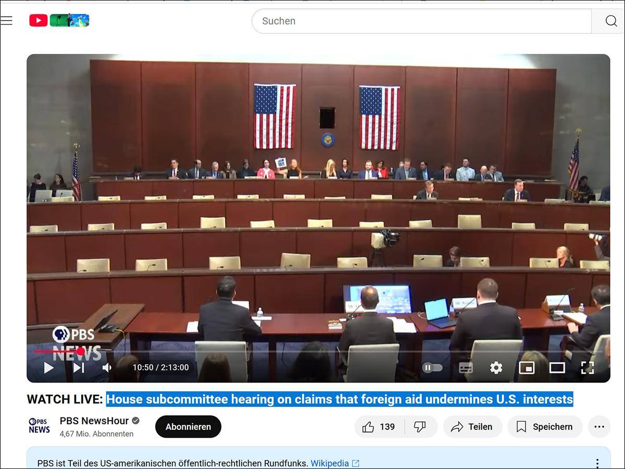Save video with Speichern button

coord(545,427)
